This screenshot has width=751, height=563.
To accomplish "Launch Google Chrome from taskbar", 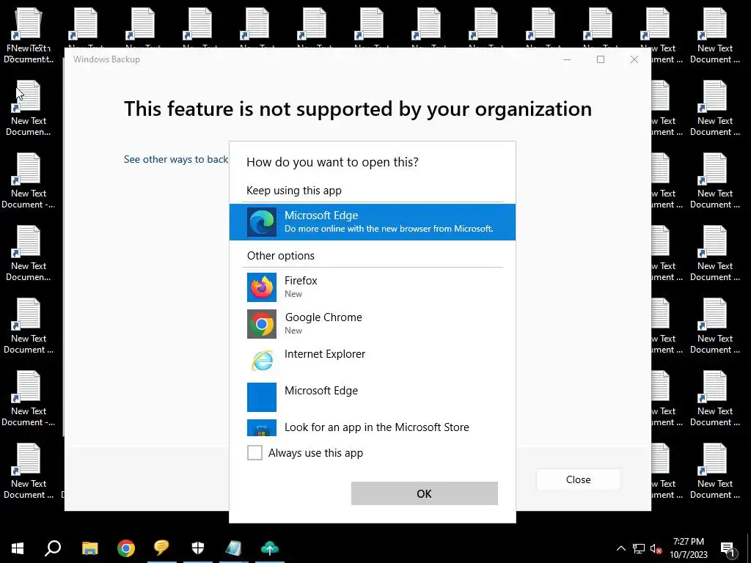I will [126, 548].
